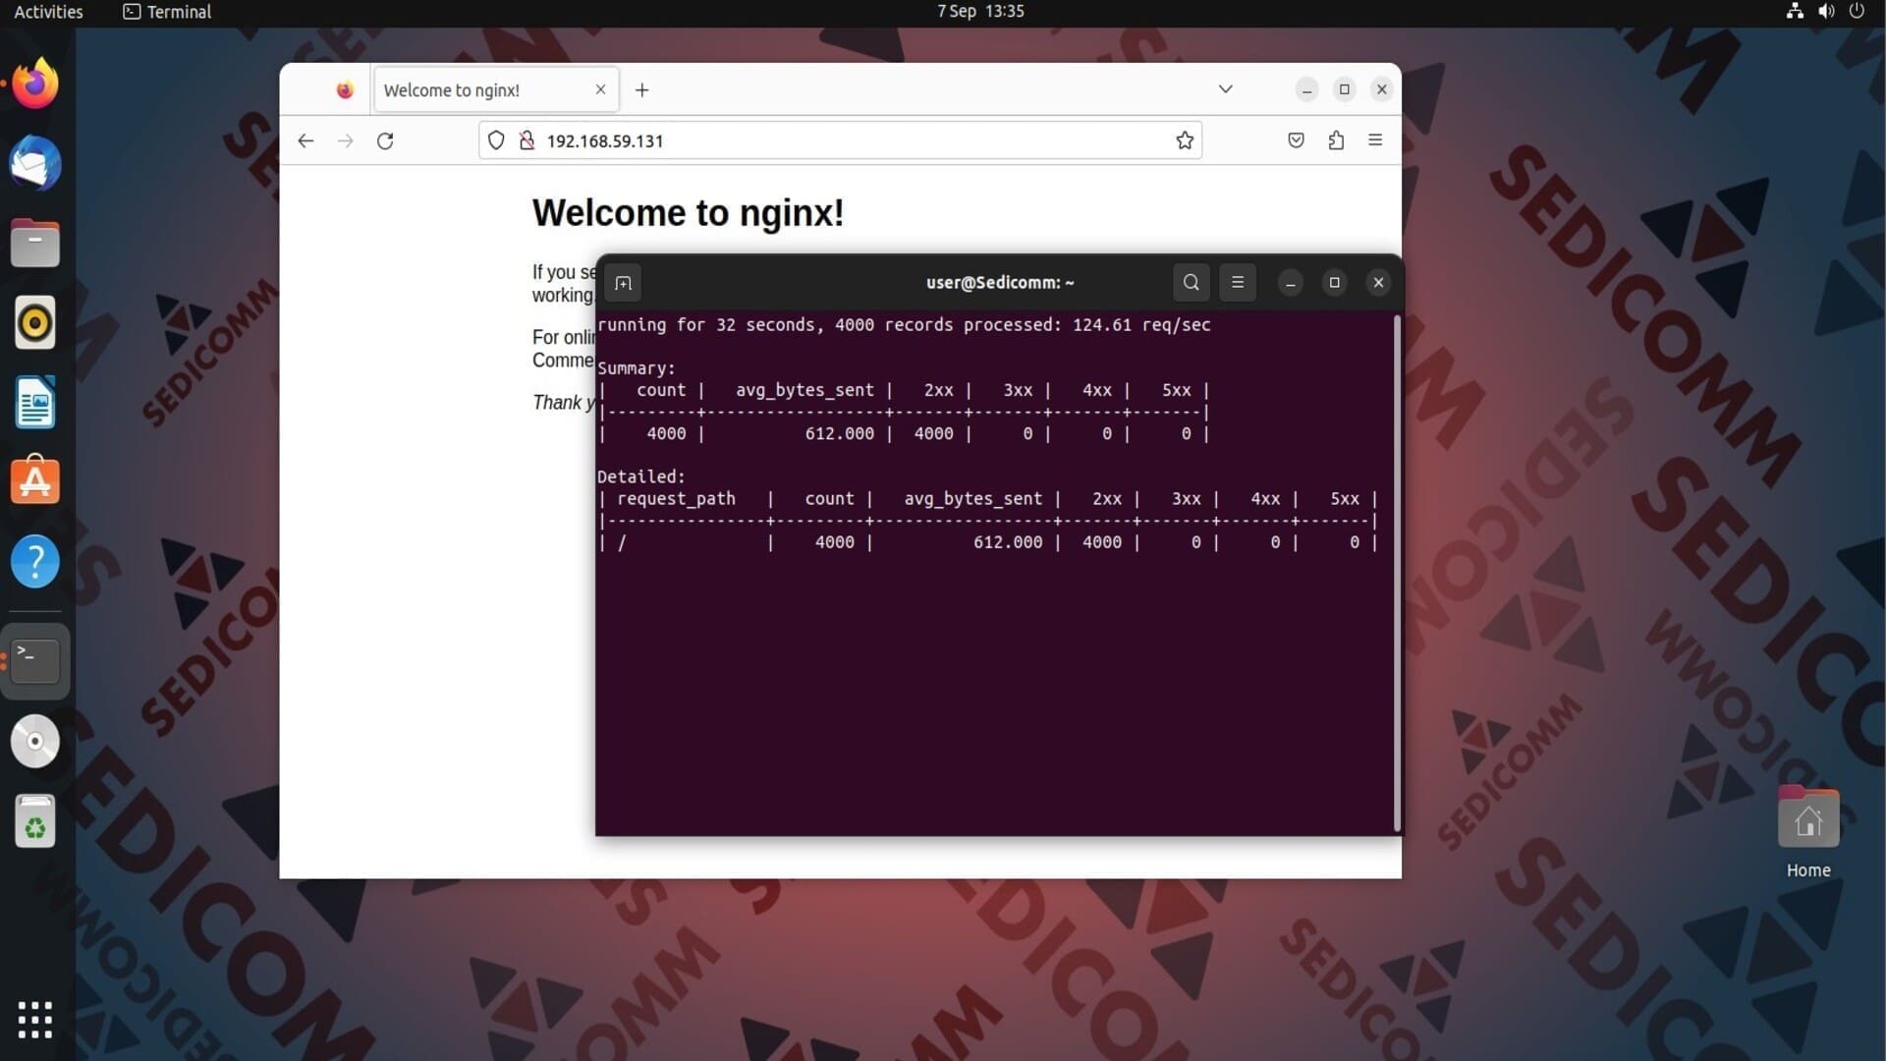The image size is (1886, 1061).
Task: Reload the nginx page in Firefox
Action: [x=385, y=140]
